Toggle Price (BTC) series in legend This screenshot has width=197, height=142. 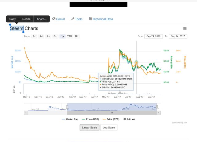[x=111, y=119]
